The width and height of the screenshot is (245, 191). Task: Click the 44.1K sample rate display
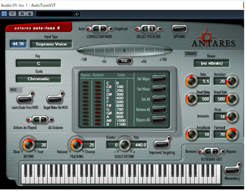click(18, 44)
